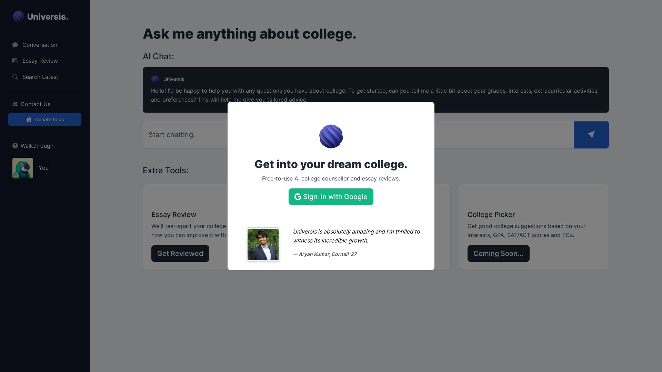Click the Universis avatar in the AI chat message
The width and height of the screenshot is (662, 372).
[155, 79]
